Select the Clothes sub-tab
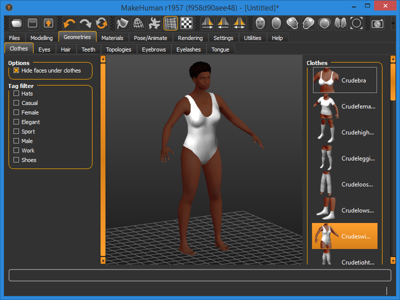This screenshot has width=400, height=300. (19, 48)
